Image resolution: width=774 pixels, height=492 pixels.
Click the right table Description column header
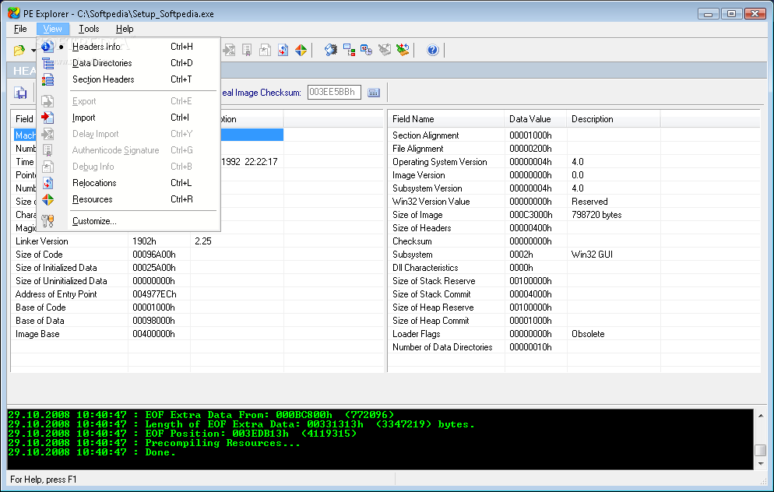pos(614,119)
